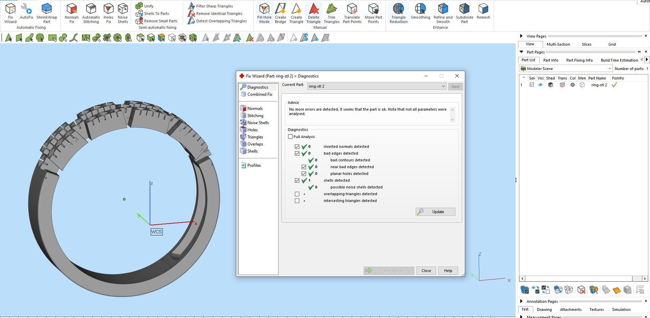The width and height of the screenshot is (650, 318).
Task: Toggle transparency for ring-stl 2
Action: pyautogui.click(x=562, y=85)
